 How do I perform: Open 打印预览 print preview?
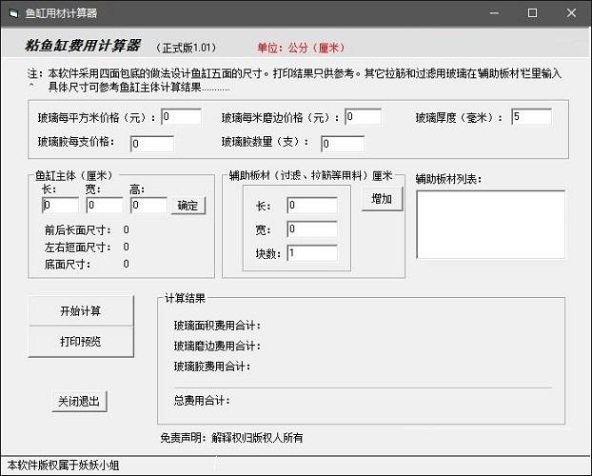80,341
